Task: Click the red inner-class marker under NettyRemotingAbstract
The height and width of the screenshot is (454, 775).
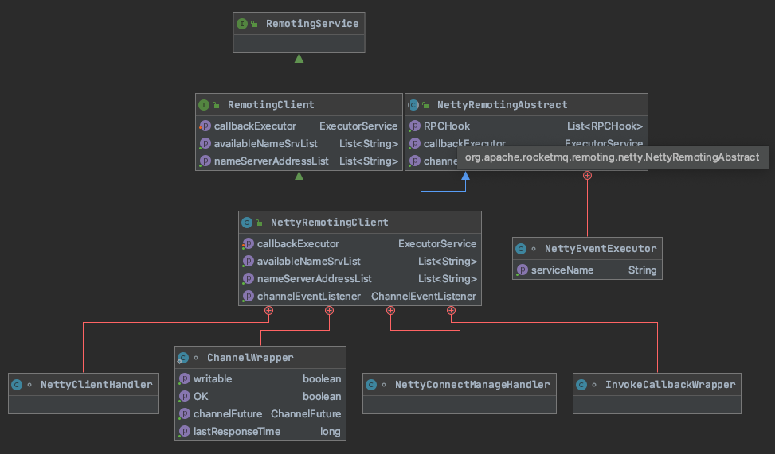Action: [587, 175]
